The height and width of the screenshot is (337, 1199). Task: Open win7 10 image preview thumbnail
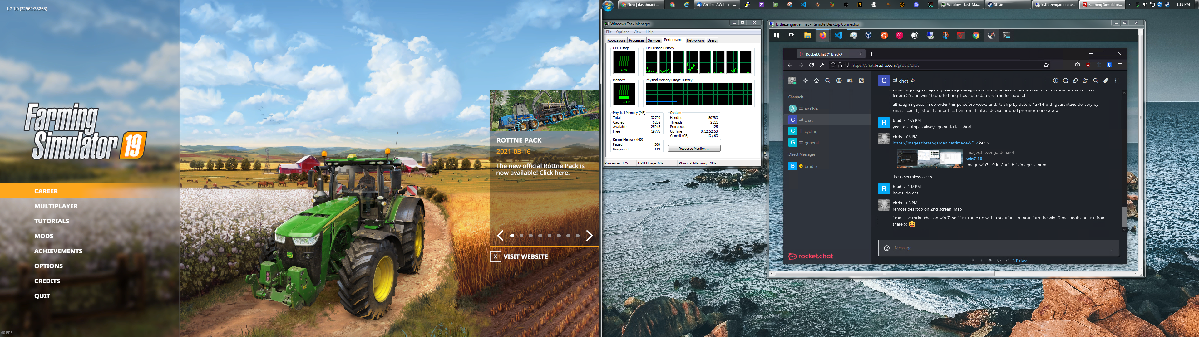[930, 159]
